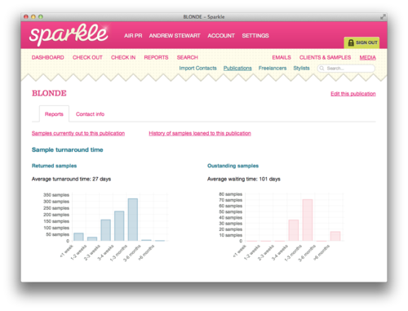Click the lock icon on Sign Out
This screenshot has width=408, height=311.
pos(351,42)
